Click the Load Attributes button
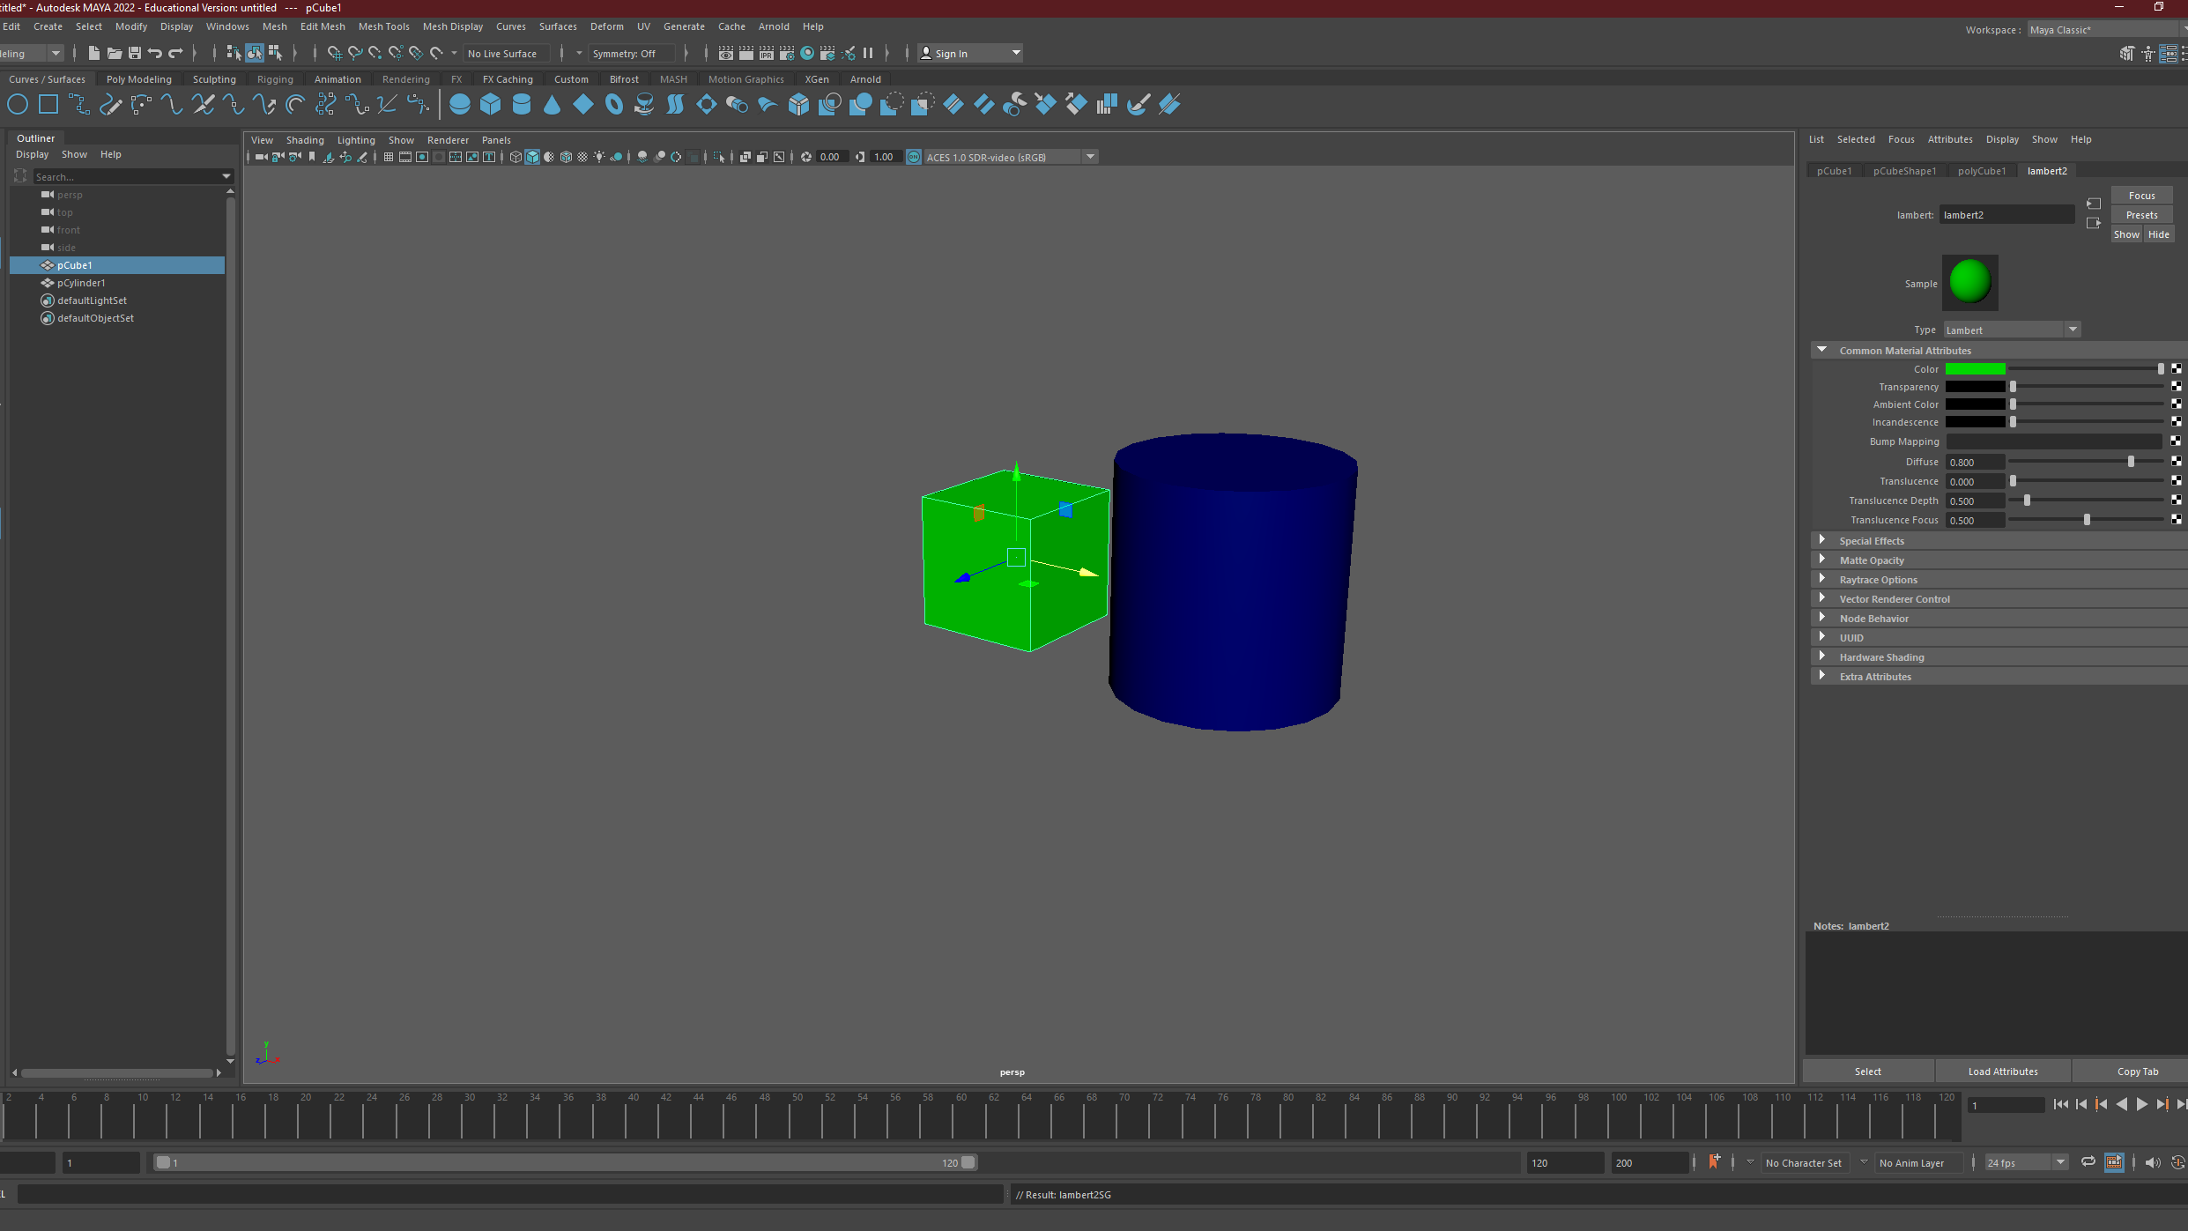2188x1231 pixels. (2003, 1072)
